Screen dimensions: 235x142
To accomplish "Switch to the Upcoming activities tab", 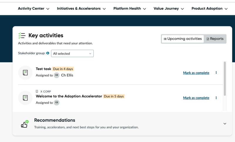I will pos(183,39).
